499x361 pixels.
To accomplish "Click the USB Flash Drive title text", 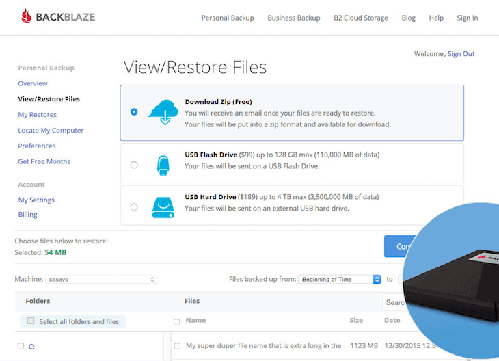I will tap(211, 155).
